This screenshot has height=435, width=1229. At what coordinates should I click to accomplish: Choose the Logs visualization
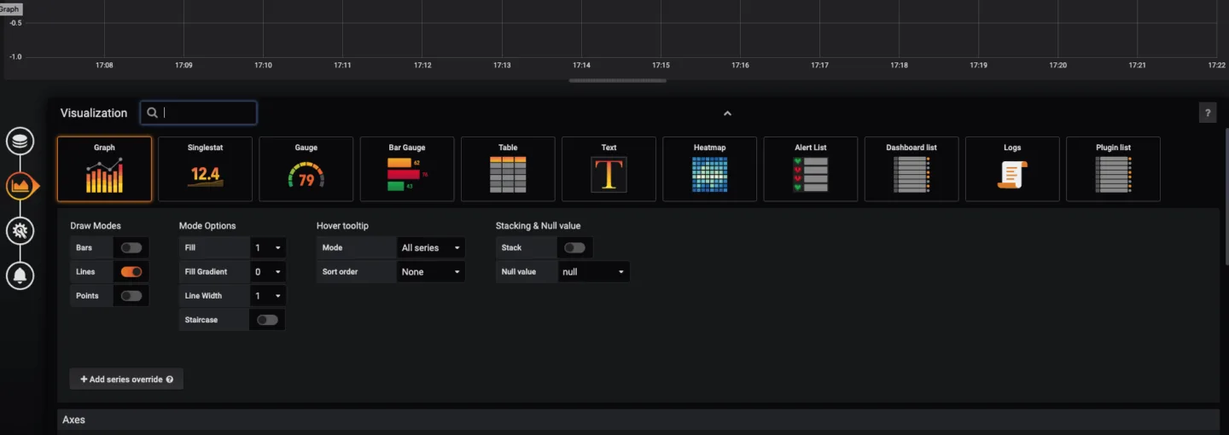[1012, 169]
